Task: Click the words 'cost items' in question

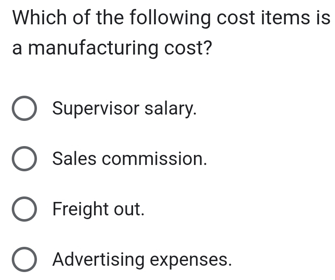Action: tap(263, 18)
